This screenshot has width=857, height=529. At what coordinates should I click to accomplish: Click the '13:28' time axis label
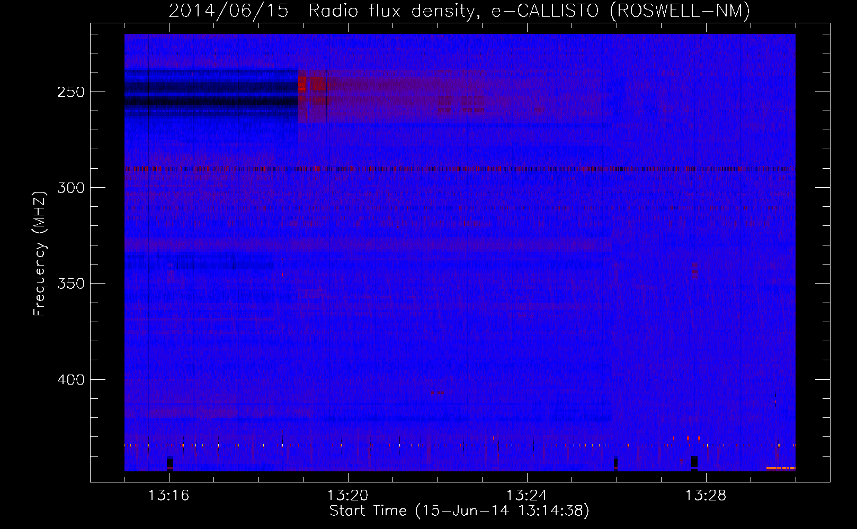706,496
